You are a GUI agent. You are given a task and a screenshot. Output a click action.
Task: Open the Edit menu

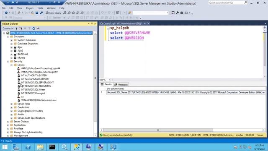coord(11,8)
